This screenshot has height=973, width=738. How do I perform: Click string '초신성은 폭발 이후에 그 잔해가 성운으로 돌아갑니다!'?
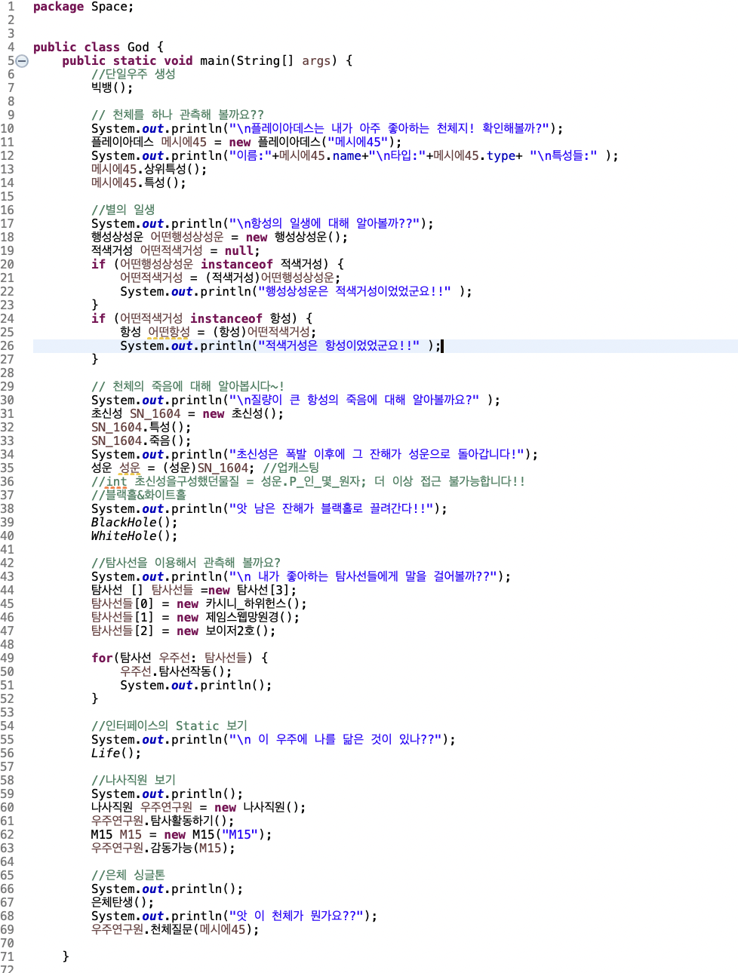click(377, 455)
